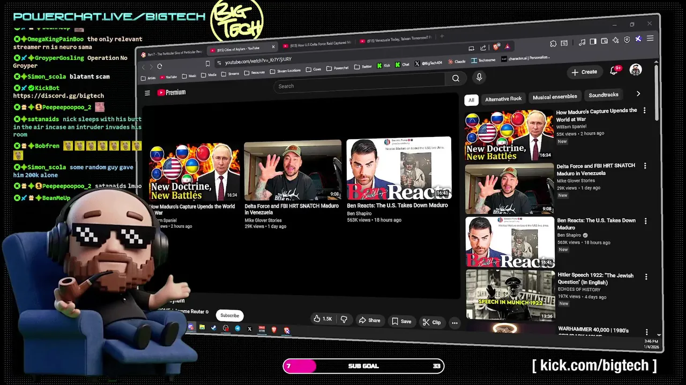Switch to Venezuela Today, Taiwan Tomorrow tab

(396, 40)
